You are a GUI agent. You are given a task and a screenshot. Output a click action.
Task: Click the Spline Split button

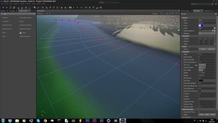coord(207,115)
